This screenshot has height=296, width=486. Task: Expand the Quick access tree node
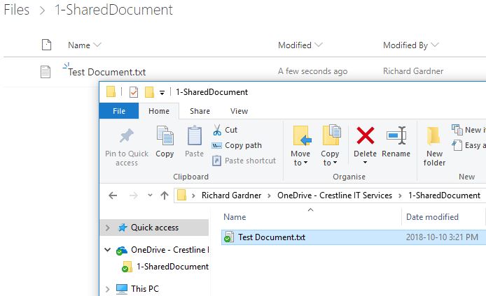(107, 228)
